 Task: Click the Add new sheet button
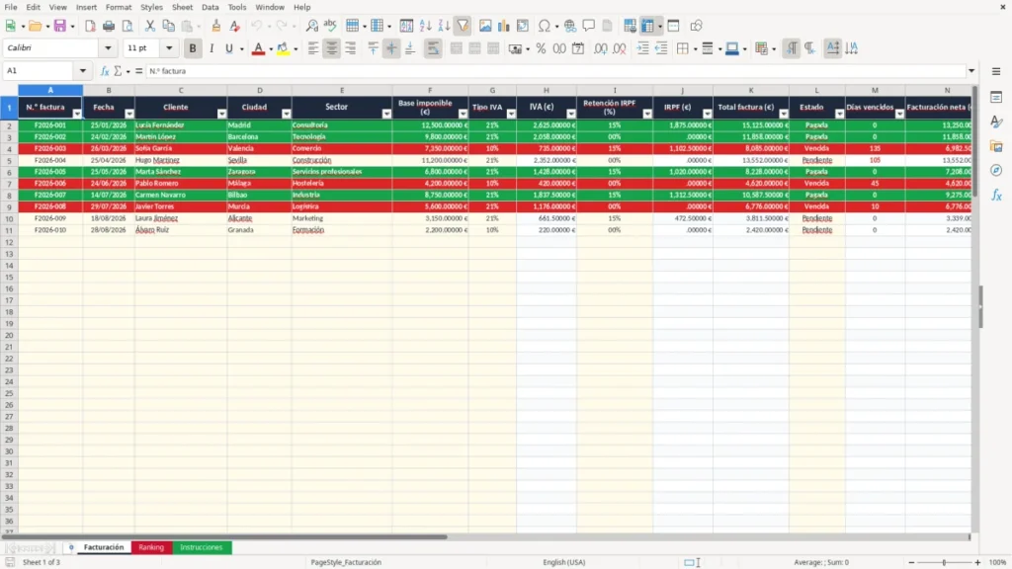point(71,547)
